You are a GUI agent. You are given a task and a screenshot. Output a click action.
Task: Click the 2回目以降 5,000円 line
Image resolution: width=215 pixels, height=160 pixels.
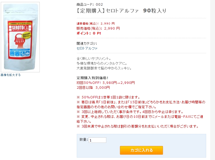pos(93,88)
